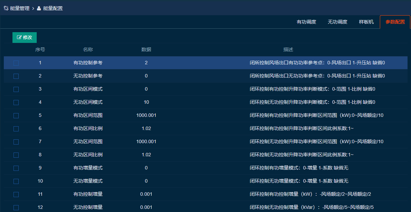
Task: Click the 名称 column header
Action: (88, 49)
